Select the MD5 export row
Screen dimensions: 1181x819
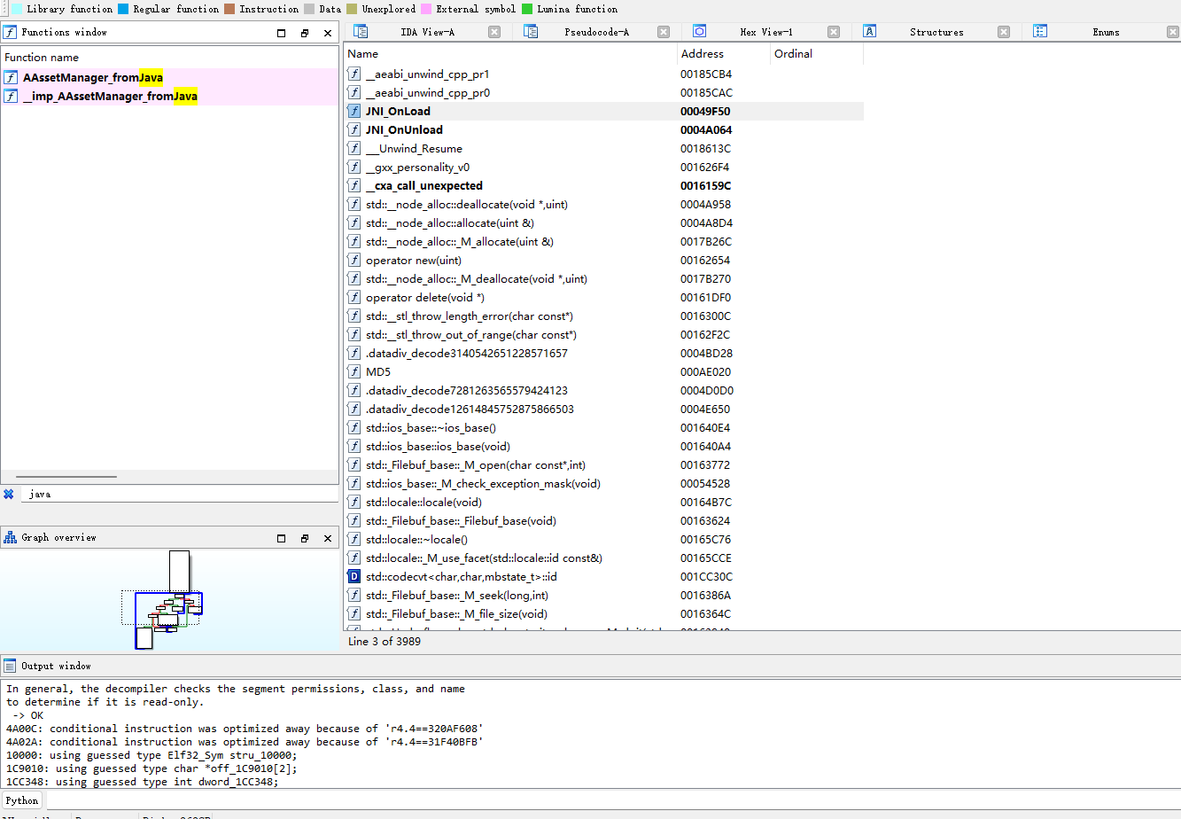(603, 371)
